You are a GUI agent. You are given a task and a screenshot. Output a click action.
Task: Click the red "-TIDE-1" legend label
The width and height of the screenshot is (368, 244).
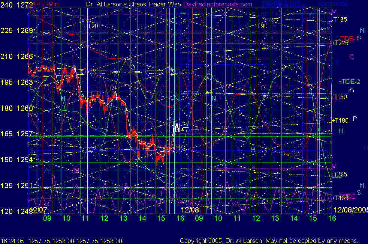(350, 39)
